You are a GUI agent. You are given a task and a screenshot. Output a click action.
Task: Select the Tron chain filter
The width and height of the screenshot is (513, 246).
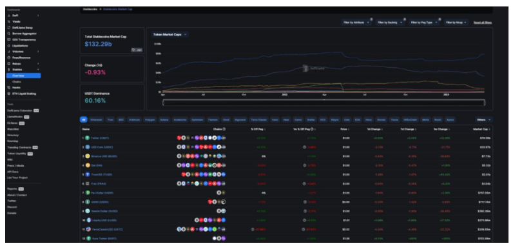110,120
